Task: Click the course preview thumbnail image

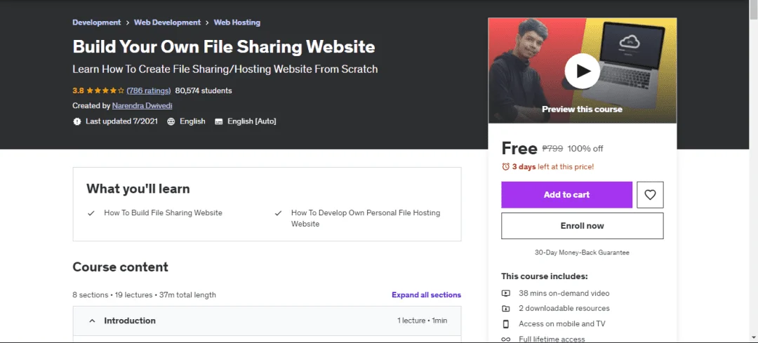Action: pos(582,71)
